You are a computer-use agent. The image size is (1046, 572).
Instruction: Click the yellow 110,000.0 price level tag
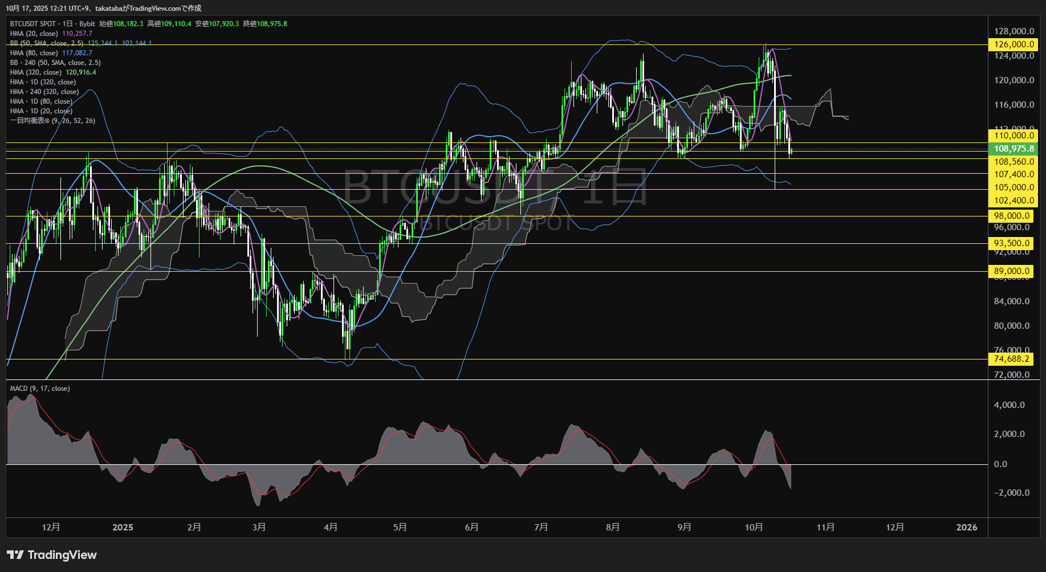click(1014, 136)
